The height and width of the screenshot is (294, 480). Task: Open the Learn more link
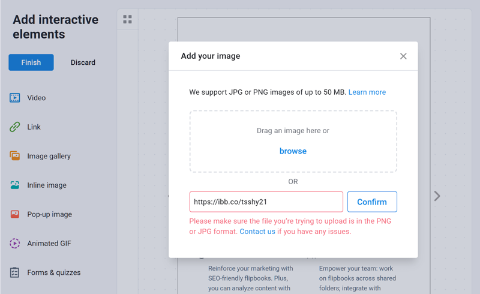point(367,92)
